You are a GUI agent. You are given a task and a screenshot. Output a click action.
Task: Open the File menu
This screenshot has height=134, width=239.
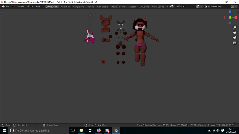click(x=8, y=6)
